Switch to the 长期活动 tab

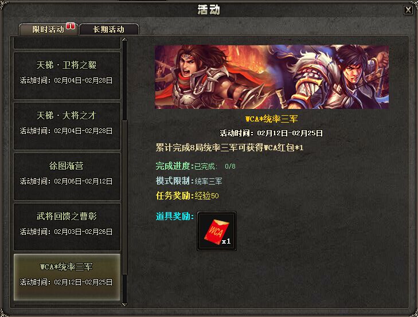[x=109, y=29]
